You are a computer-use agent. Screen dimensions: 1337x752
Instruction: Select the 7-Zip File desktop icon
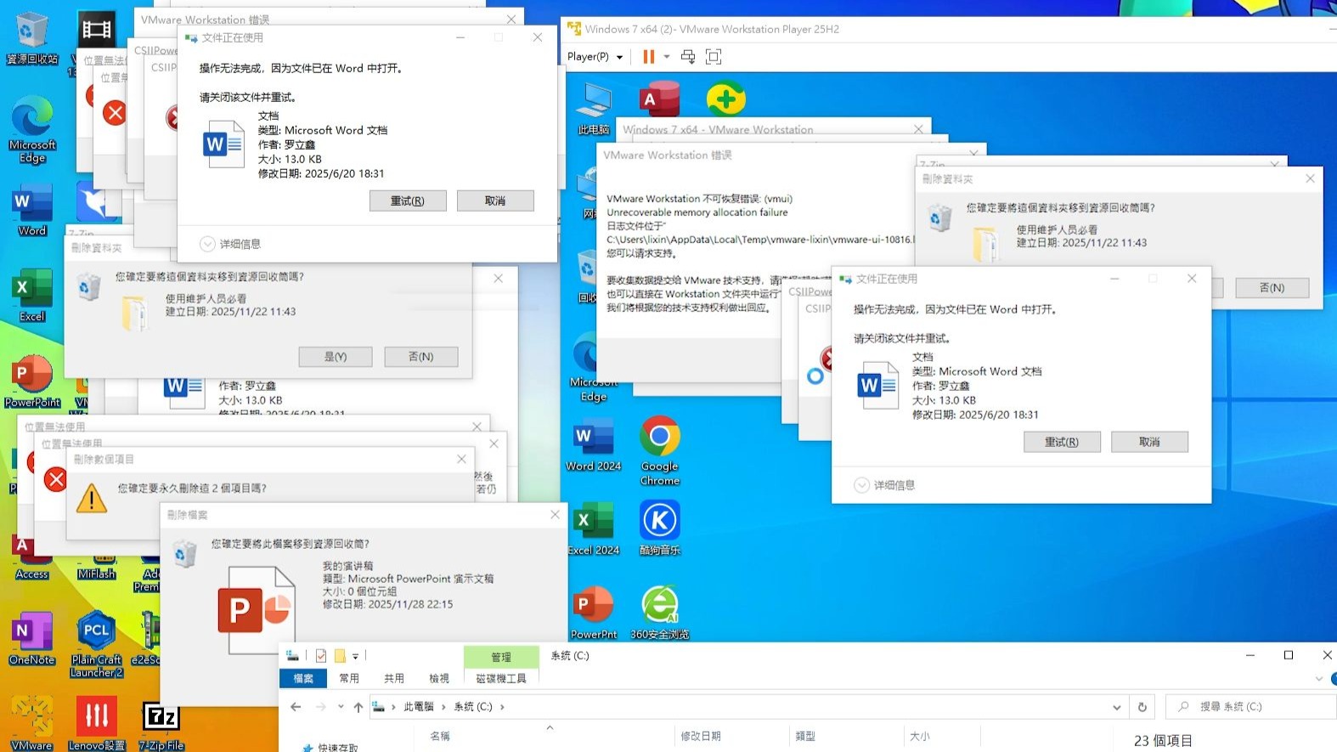(161, 726)
